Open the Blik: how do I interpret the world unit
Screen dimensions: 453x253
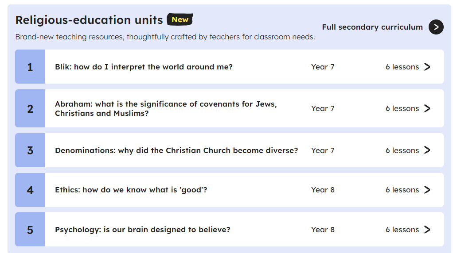click(144, 67)
